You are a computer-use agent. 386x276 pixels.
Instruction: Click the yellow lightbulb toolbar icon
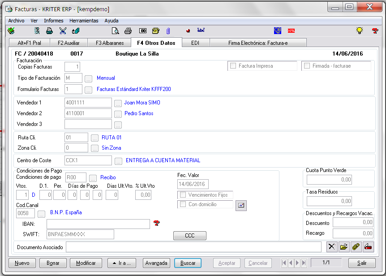[x=360, y=30]
